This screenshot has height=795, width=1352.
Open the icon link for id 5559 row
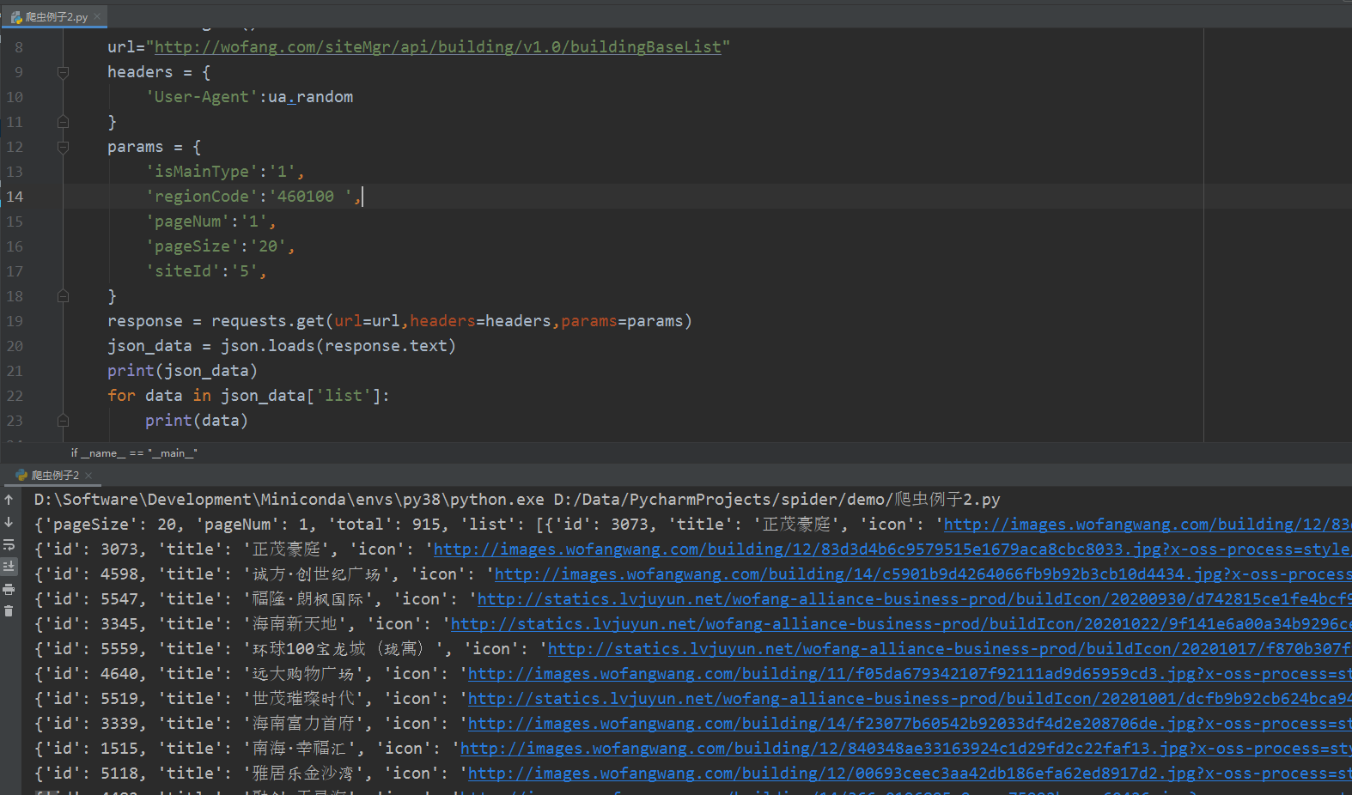pos(948,649)
